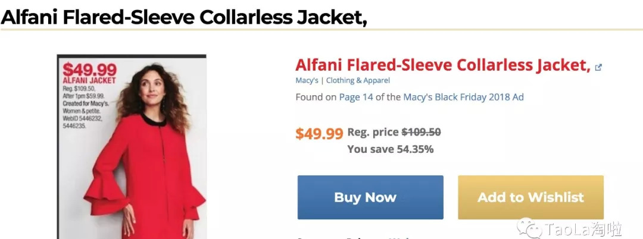Follow the Page 14 link
Viewport: 643px width, 239px height.
tap(356, 97)
